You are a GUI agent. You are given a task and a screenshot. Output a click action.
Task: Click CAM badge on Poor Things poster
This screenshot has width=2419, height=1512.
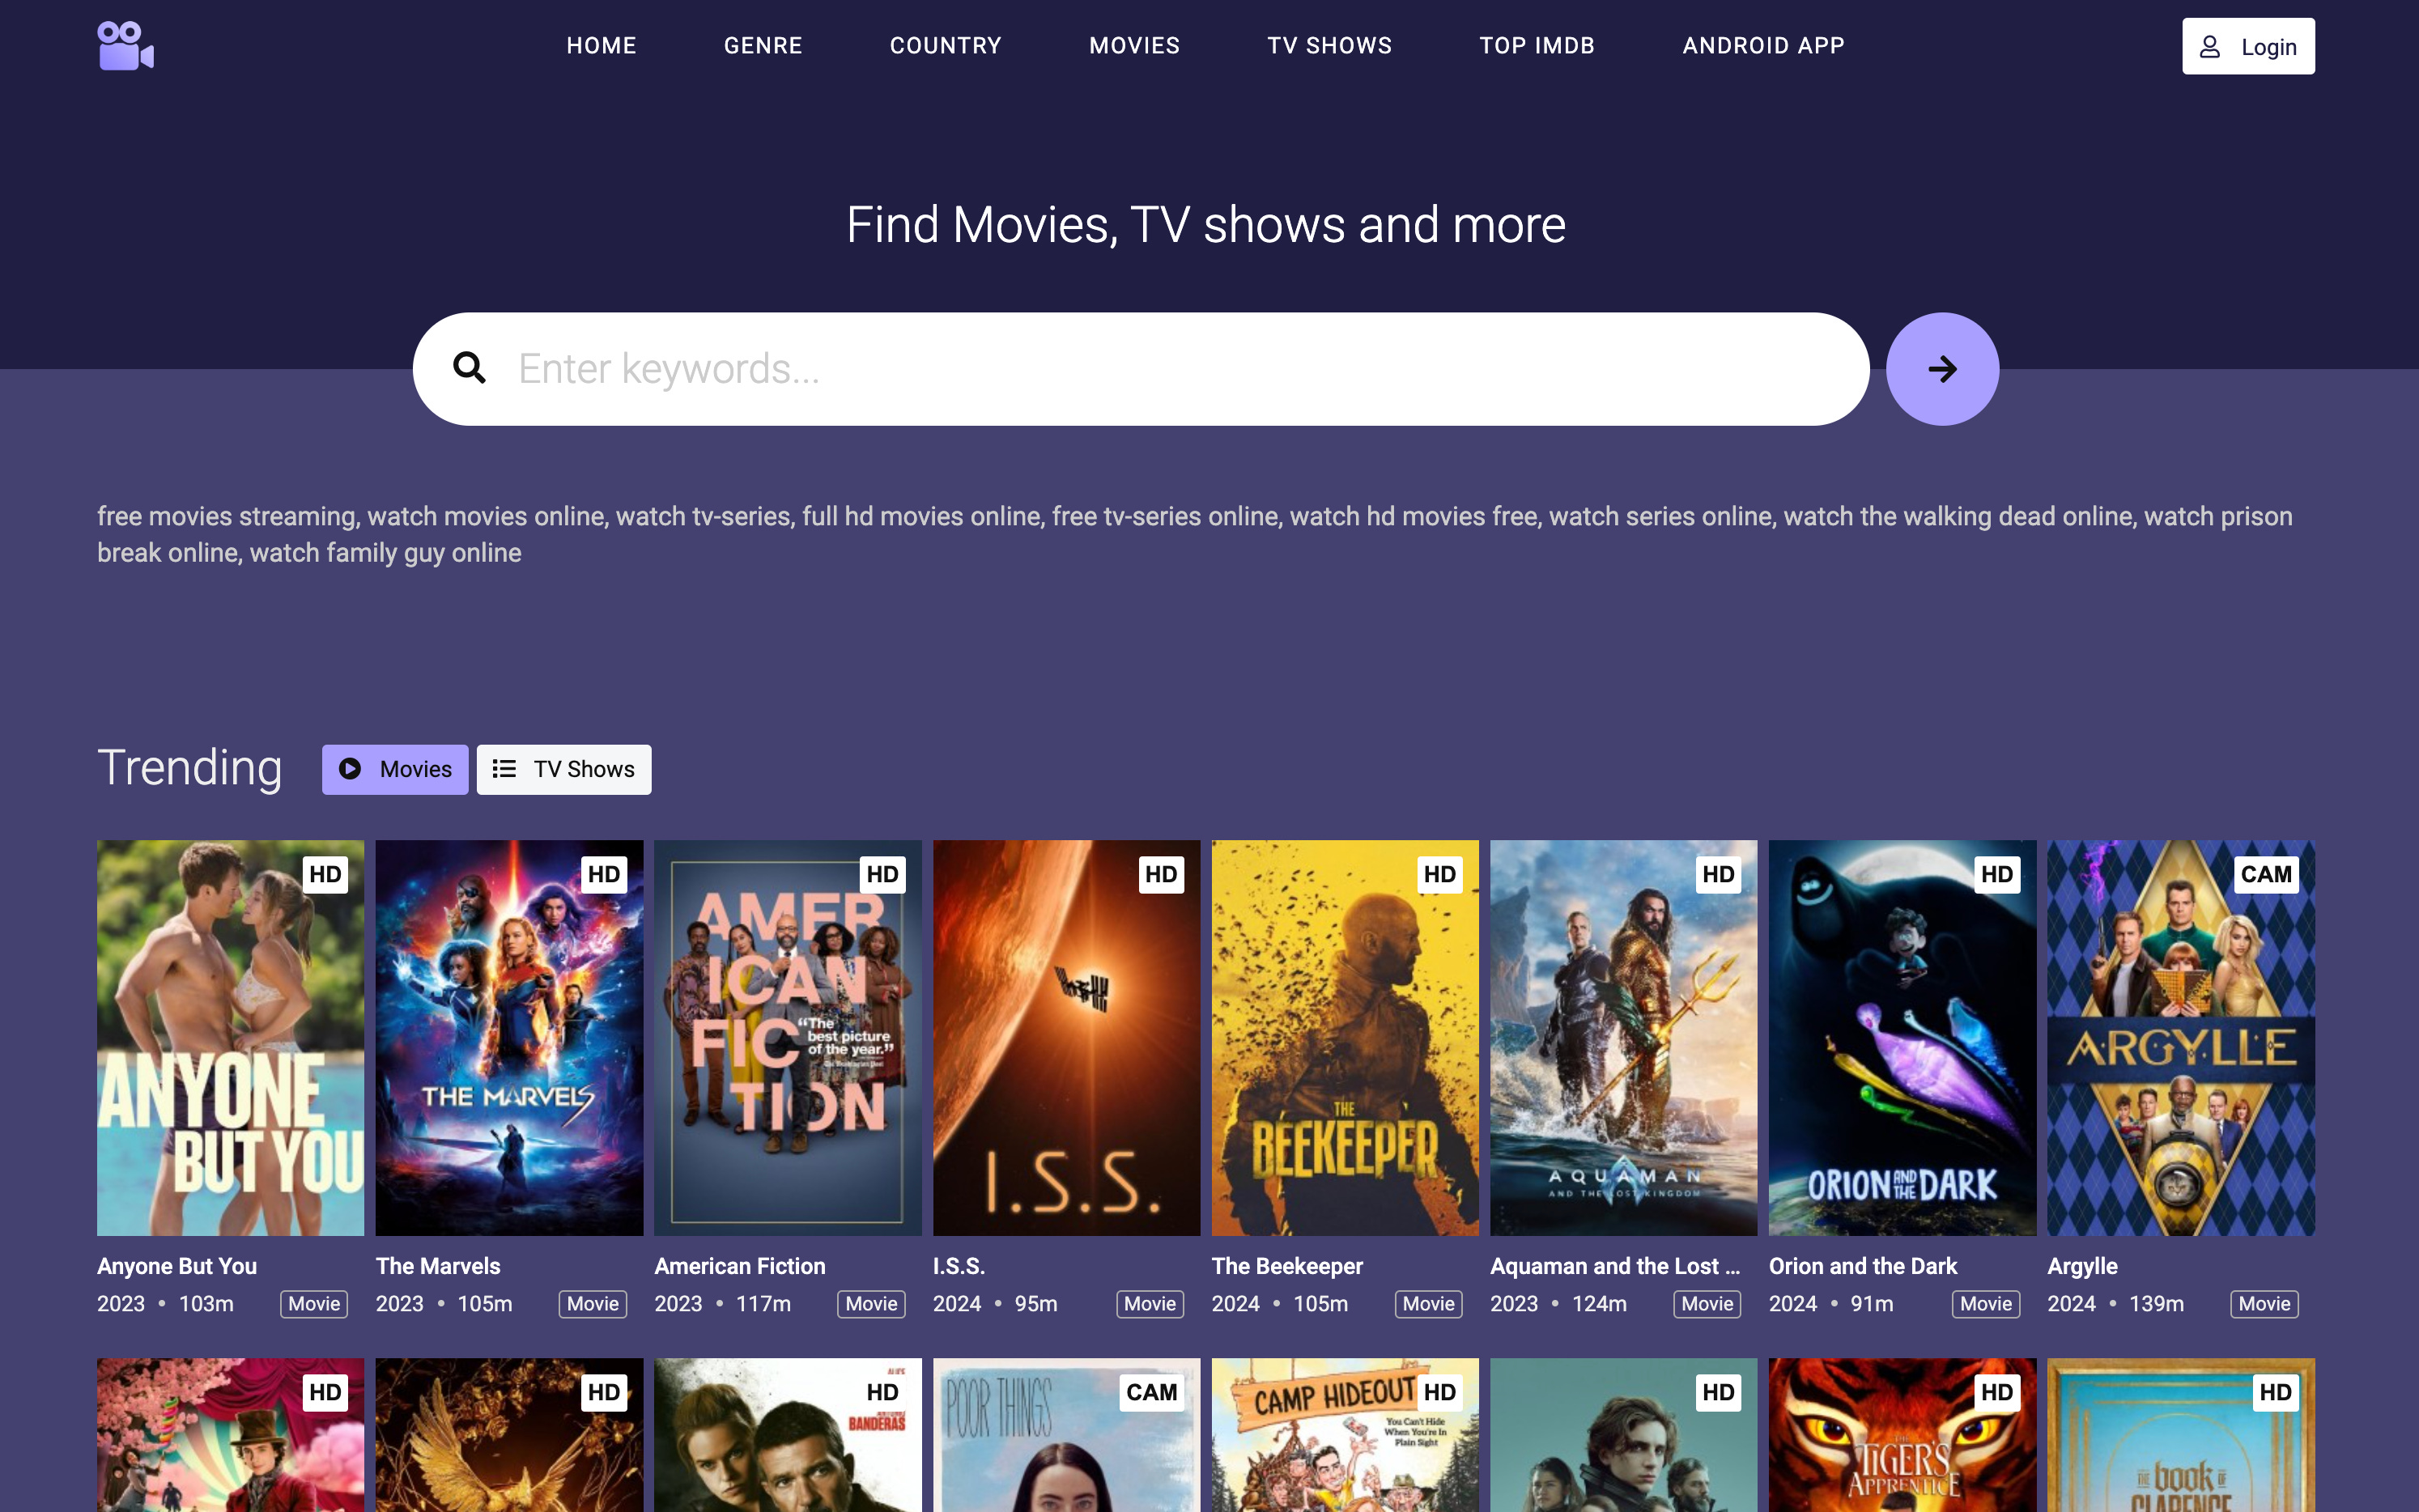click(x=1151, y=1392)
